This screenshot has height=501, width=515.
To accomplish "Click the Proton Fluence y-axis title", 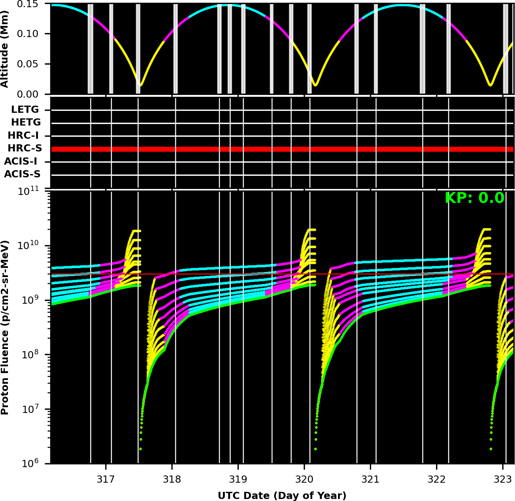I will coord(5,328).
